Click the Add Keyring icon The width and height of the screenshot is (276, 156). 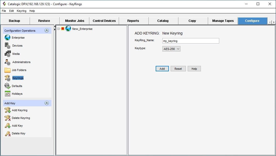pos(7,110)
